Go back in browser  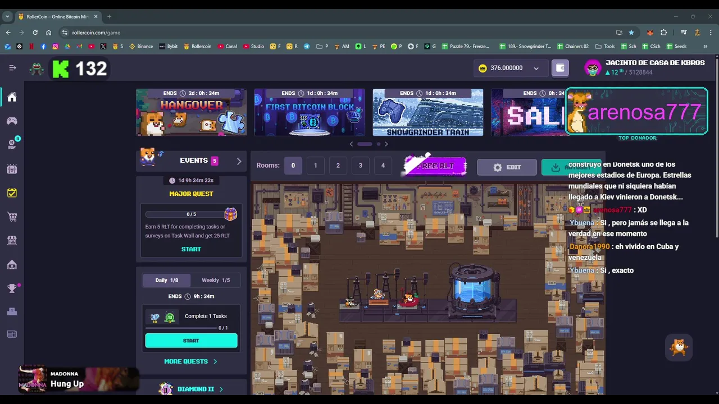(8, 33)
